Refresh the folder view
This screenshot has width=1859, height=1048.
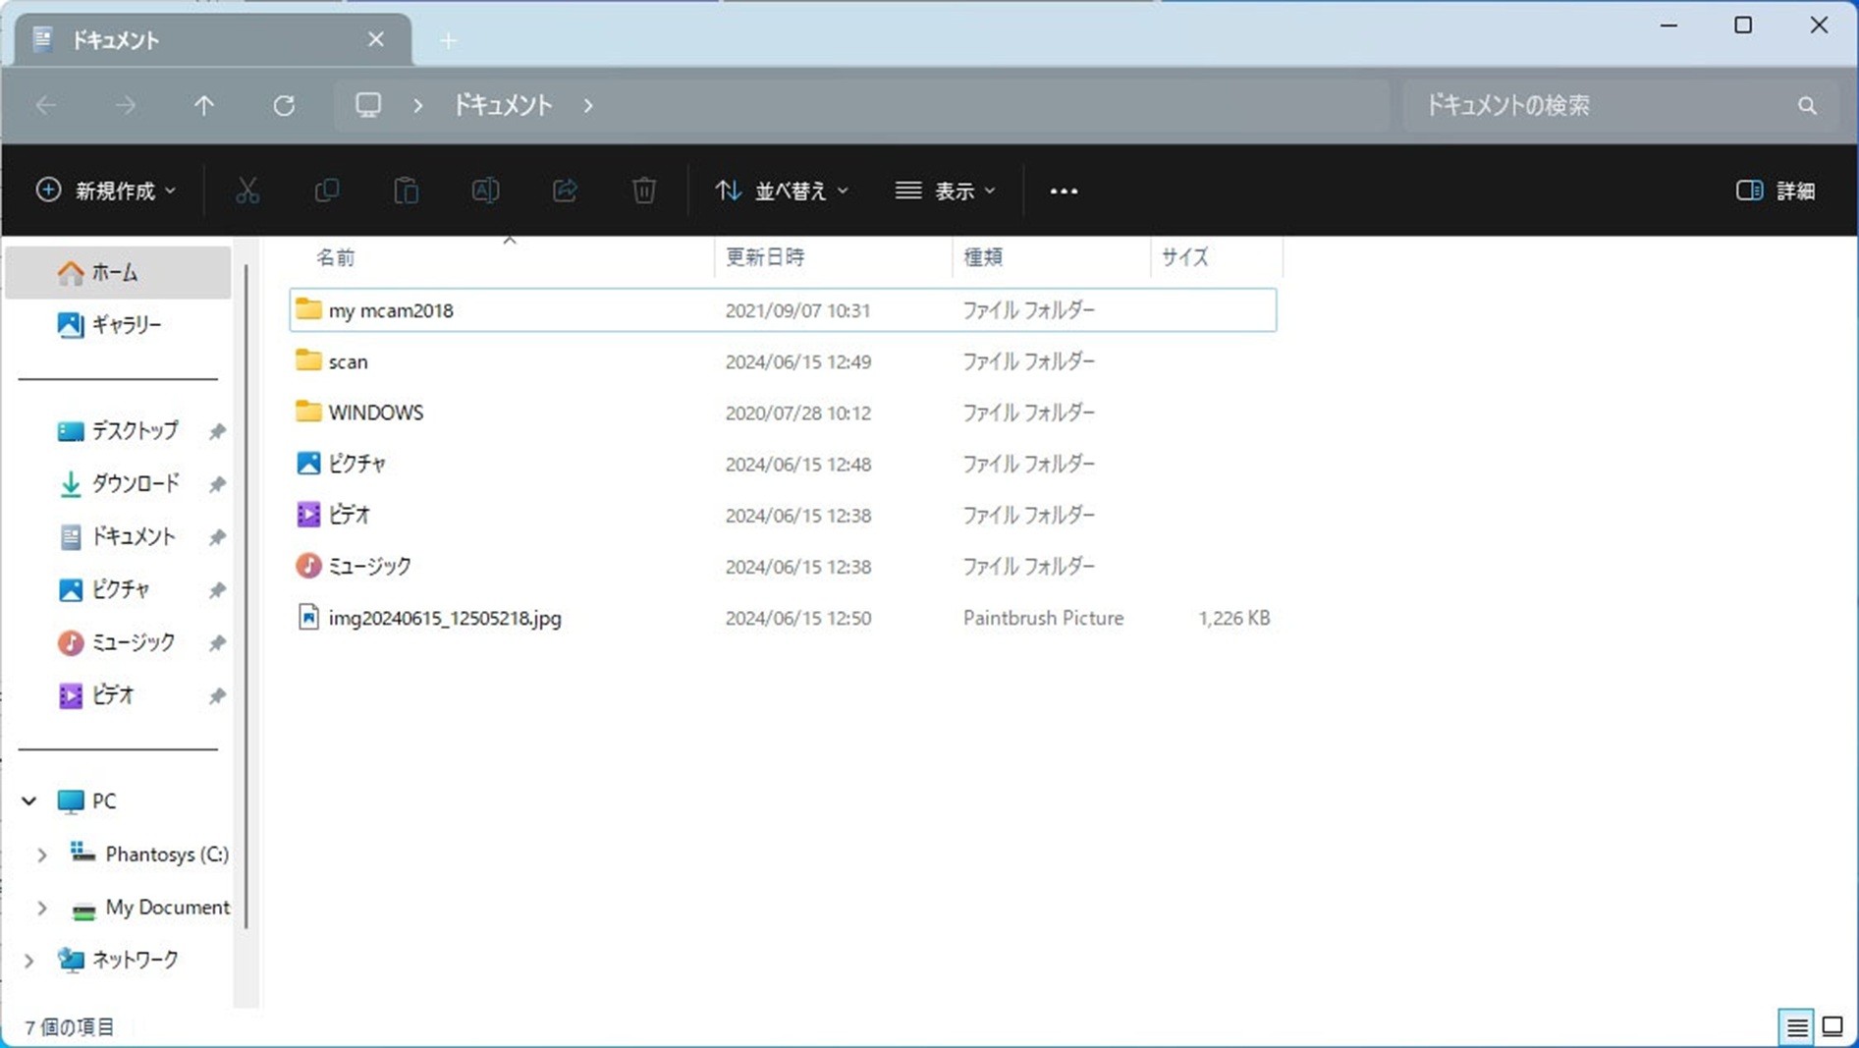pyautogui.click(x=284, y=105)
